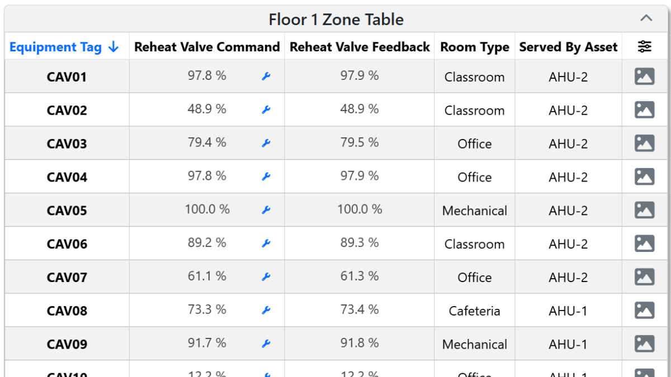671x377 pixels.
Task: Sort by the Served By Asset header
Action: (568, 47)
